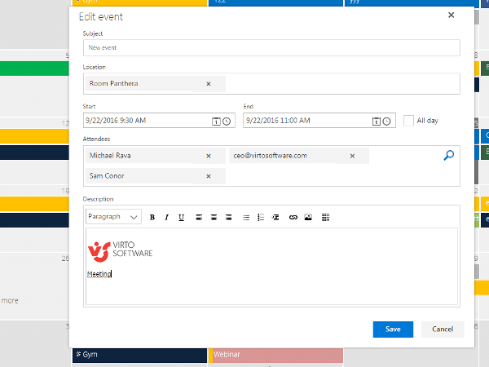
Task: Click the Meeting text in description
Action: 99,274
